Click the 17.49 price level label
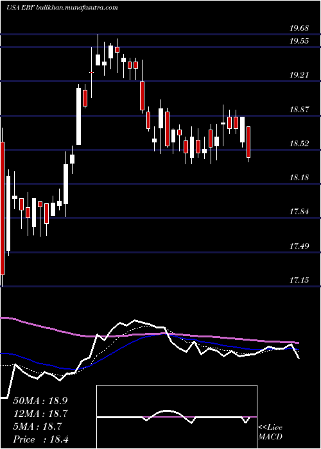 point(299,246)
